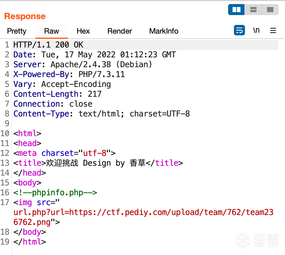Select the side-by-side split layout icon
Image resolution: width=285 pixels, height=255 pixels.
[x=237, y=10]
